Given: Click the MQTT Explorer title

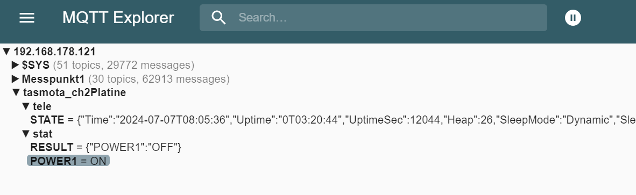Looking at the screenshot, I should pyautogui.click(x=118, y=18).
